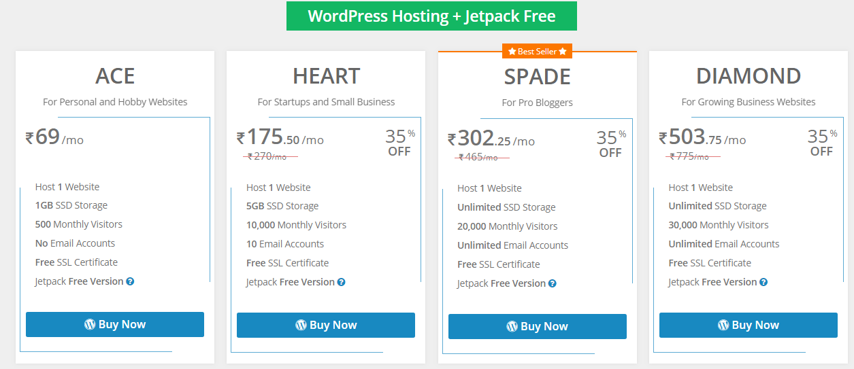Click WordPress logo on HEART Buy Now button

click(301, 325)
